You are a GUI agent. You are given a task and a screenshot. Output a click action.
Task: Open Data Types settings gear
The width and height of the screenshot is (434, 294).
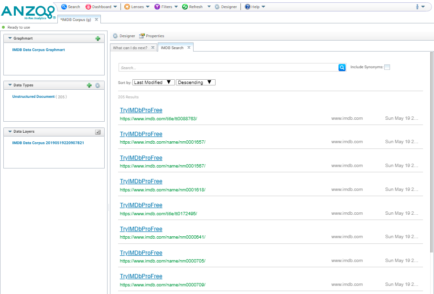pos(98,85)
